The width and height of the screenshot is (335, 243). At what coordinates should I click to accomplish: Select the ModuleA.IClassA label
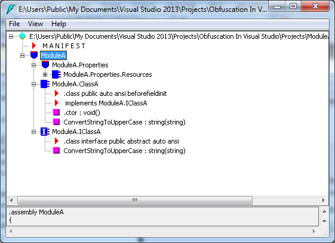point(76,132)
